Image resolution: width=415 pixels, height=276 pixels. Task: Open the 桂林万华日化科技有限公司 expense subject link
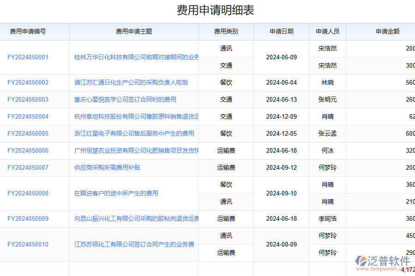[x=134, y=57]
